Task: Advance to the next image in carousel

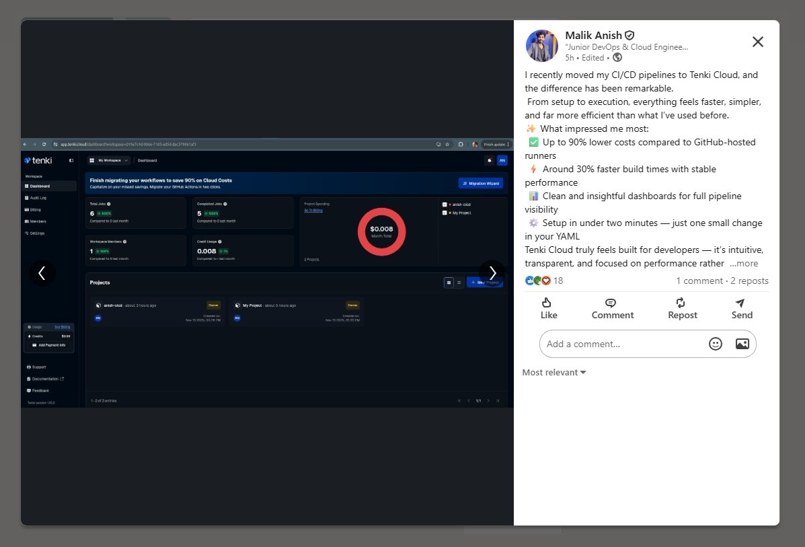Action: point(492,273)
